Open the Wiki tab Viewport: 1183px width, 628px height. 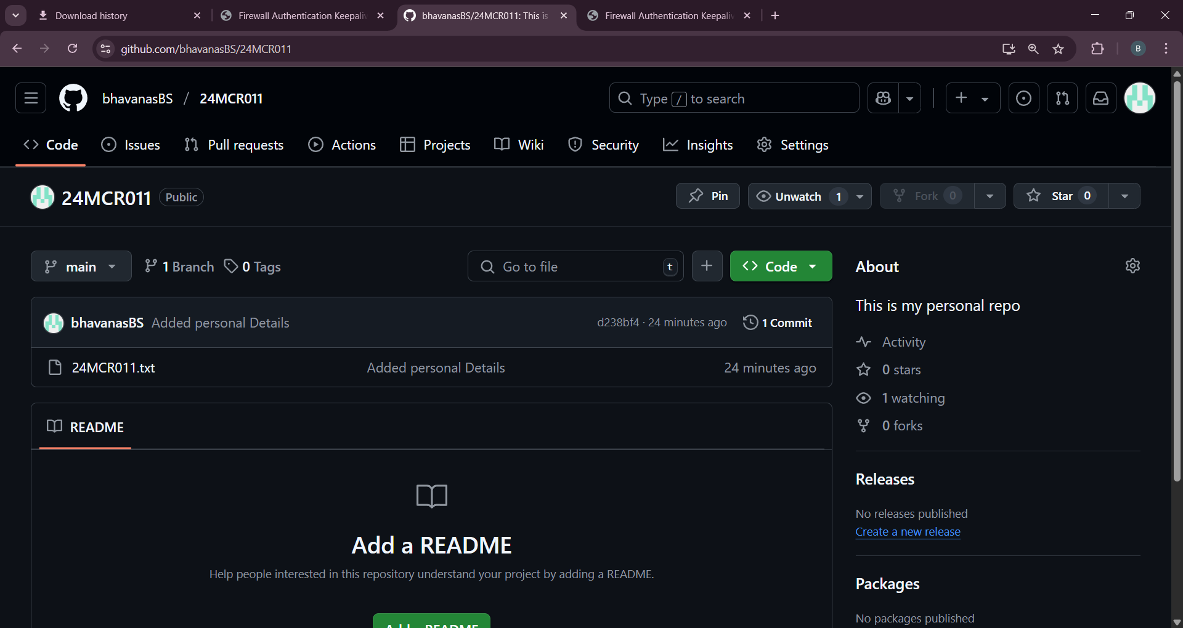coord(519,145)
